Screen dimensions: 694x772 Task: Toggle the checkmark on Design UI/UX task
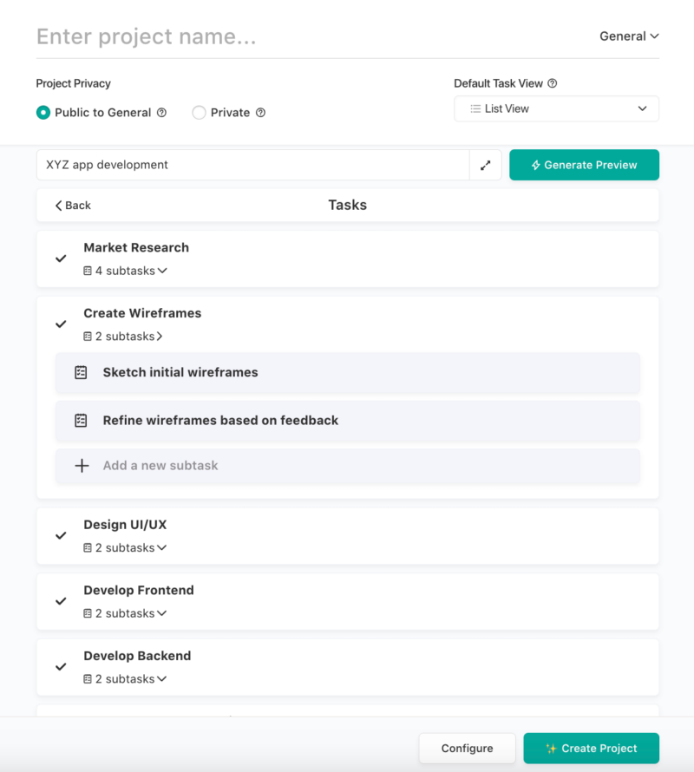tap(61, 535)
